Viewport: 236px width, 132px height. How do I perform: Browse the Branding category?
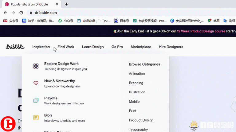[136, 83]
